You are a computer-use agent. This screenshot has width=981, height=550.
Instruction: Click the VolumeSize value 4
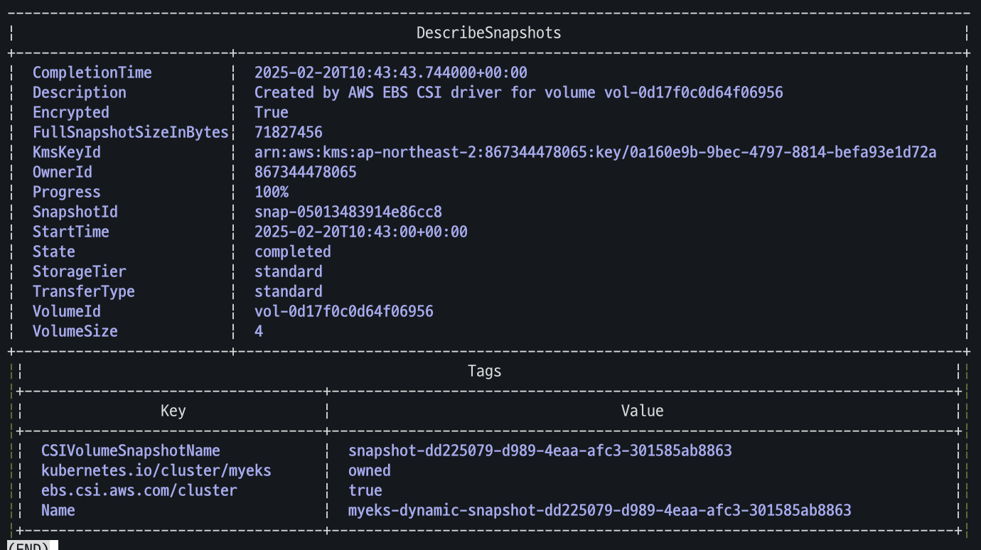(259, 331)
